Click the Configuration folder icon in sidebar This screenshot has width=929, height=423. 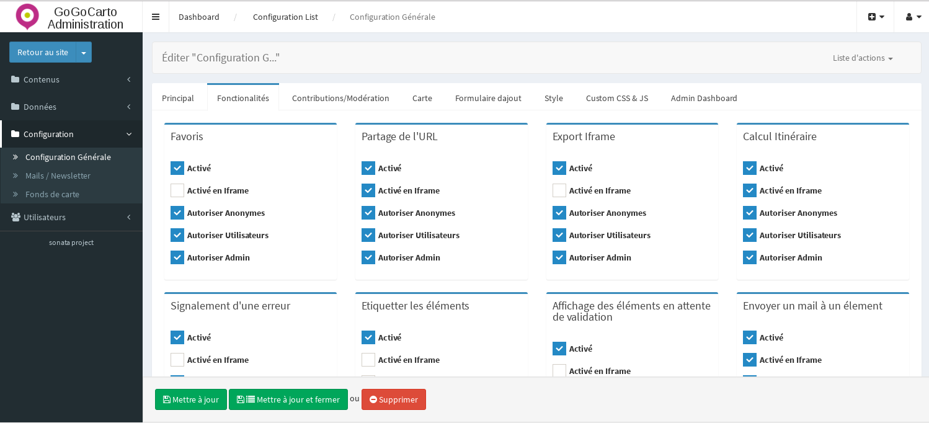point(16,134)
